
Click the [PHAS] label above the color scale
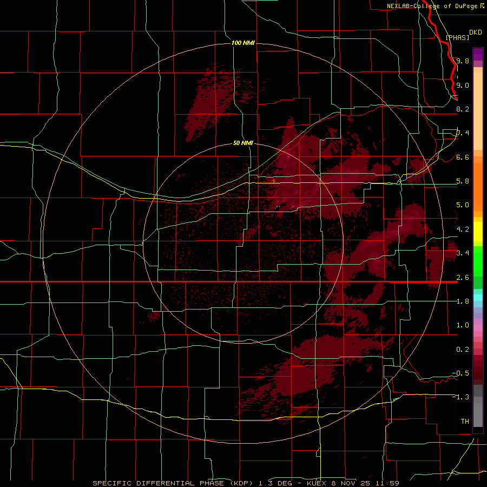point(457,37)
